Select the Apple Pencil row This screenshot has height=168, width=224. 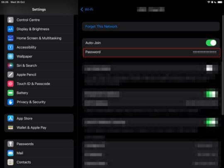pyautogui.click(x=39, y=75)
